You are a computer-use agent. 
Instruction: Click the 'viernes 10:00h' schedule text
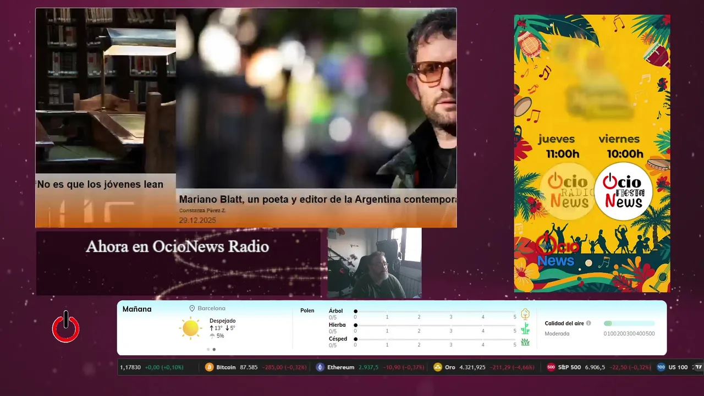point(622,146)
